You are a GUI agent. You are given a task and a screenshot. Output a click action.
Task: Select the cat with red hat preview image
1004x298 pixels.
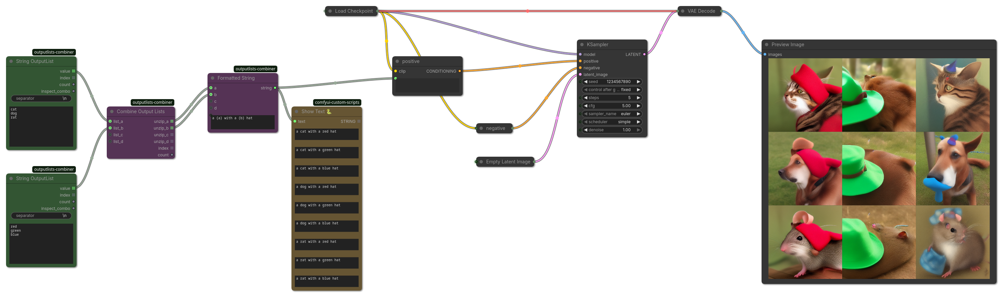pyautogui.click(x=805, y=95)
